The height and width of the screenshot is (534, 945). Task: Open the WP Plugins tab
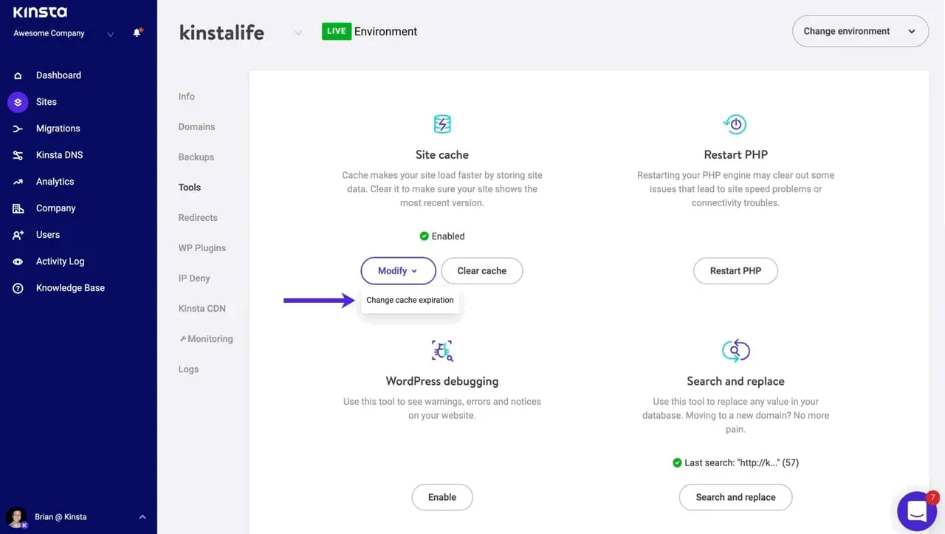(202, 248)
